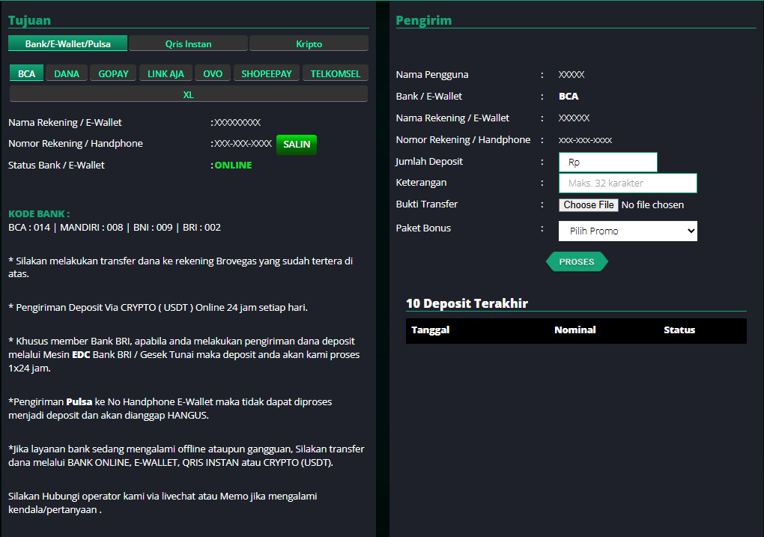The image size is (764, 537).
Task: Click the Bukti Transfer label
Action: tap(427, 204)
